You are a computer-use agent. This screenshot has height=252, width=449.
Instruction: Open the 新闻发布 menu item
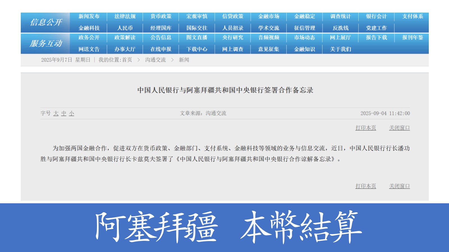(x=89, y=17)
